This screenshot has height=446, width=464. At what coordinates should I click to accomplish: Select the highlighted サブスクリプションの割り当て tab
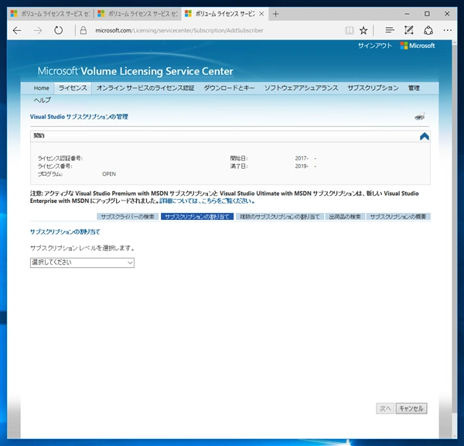coord(197,217)
